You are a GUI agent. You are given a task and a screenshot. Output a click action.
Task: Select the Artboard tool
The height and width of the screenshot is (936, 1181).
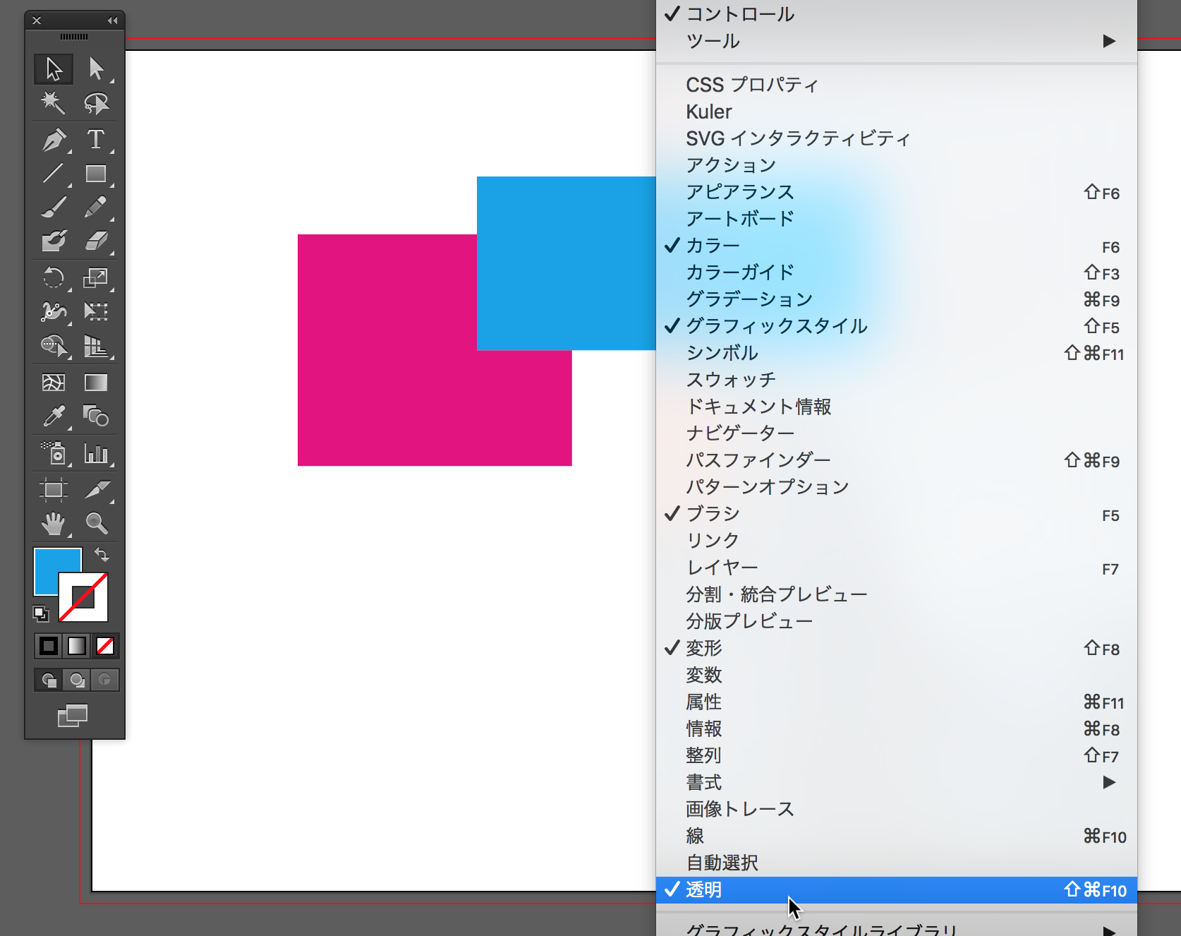point(54,489)
